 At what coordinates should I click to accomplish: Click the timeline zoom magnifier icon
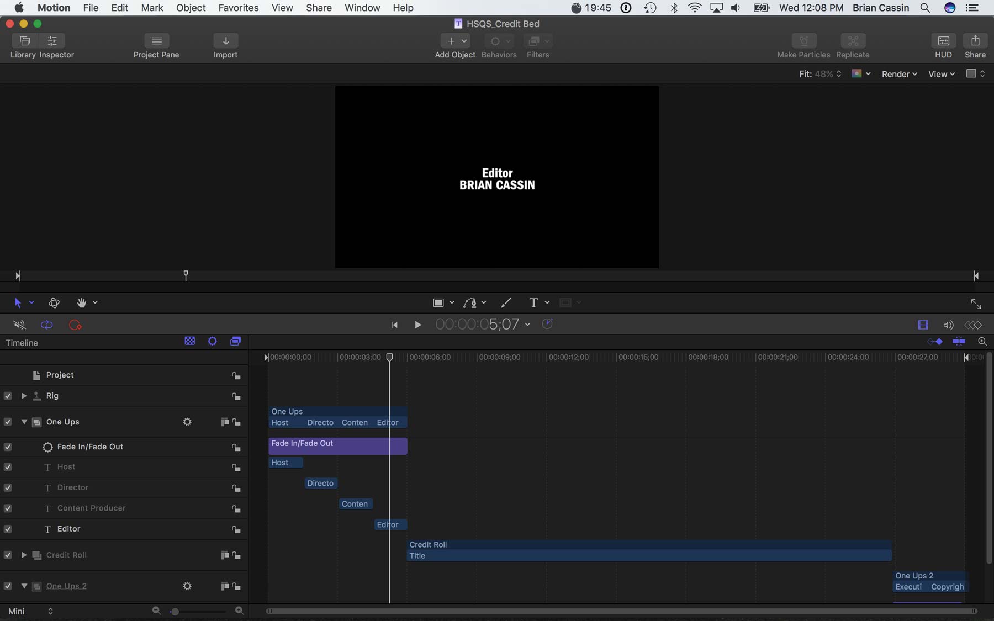point(982,342)
